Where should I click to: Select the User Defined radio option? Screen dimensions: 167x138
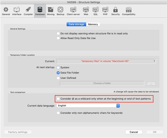click(58, 78)
